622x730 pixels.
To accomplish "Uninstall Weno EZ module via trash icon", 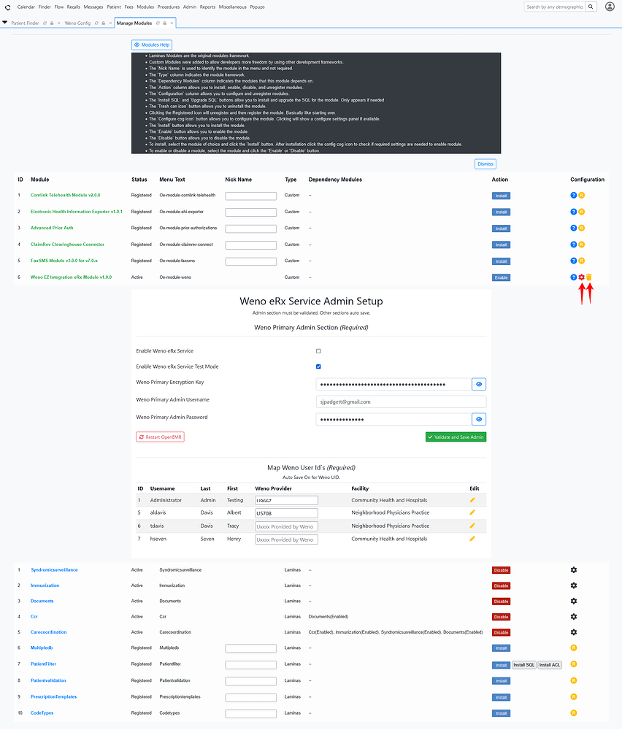I will point(591,277).
